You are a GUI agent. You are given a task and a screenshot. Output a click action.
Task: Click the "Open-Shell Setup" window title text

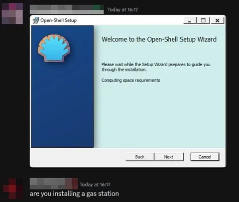(58, 20)
